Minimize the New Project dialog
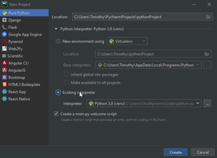 [x=194, y=4]
